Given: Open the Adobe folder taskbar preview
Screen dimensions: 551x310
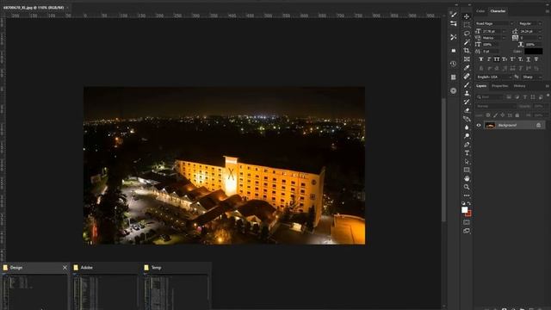Looking at the screenshot, I should 105,286.
